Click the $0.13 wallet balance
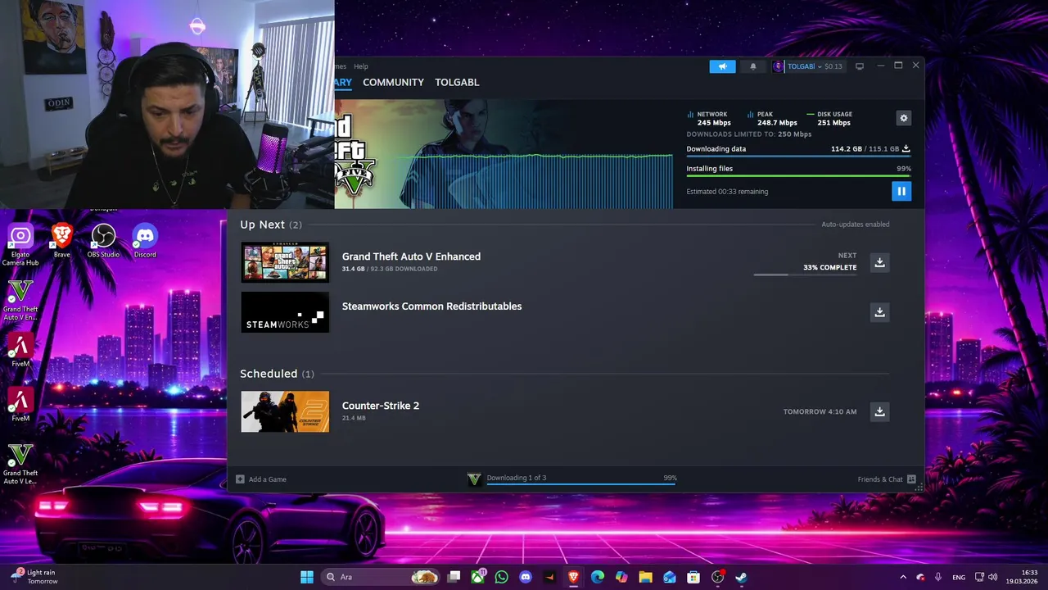Viewport: 1048px width, 590px height. click(833, 66)
